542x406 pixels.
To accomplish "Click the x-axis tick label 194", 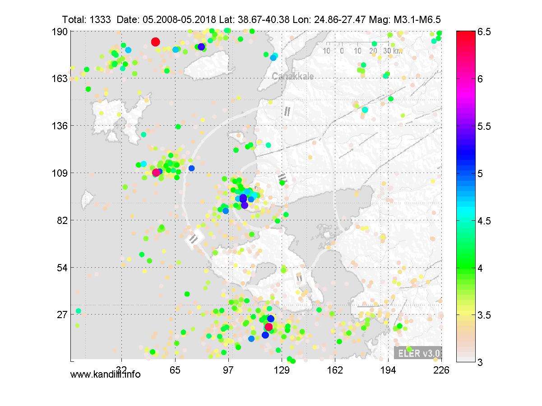I will point(389,370).
